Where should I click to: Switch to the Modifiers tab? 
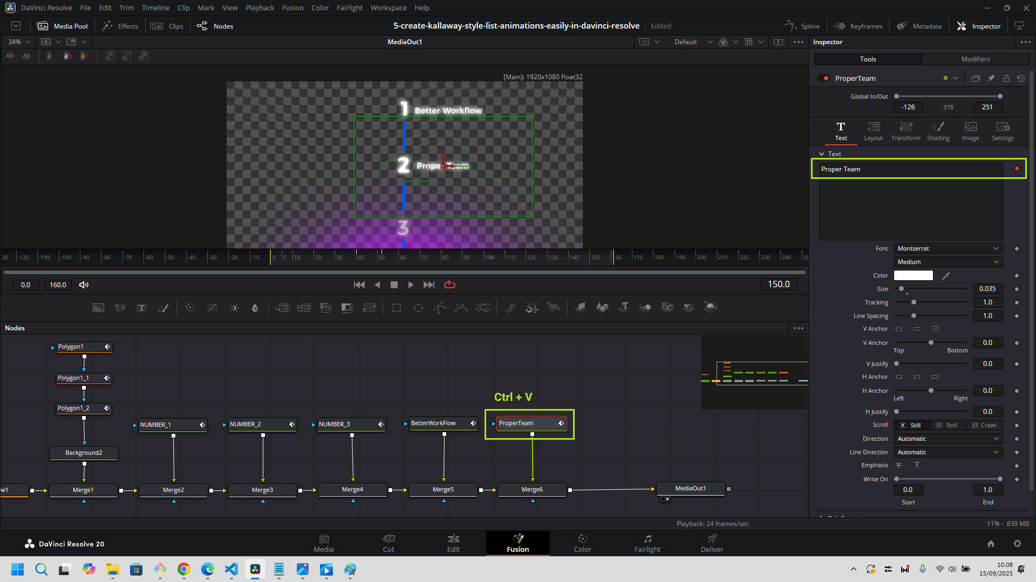975,59
